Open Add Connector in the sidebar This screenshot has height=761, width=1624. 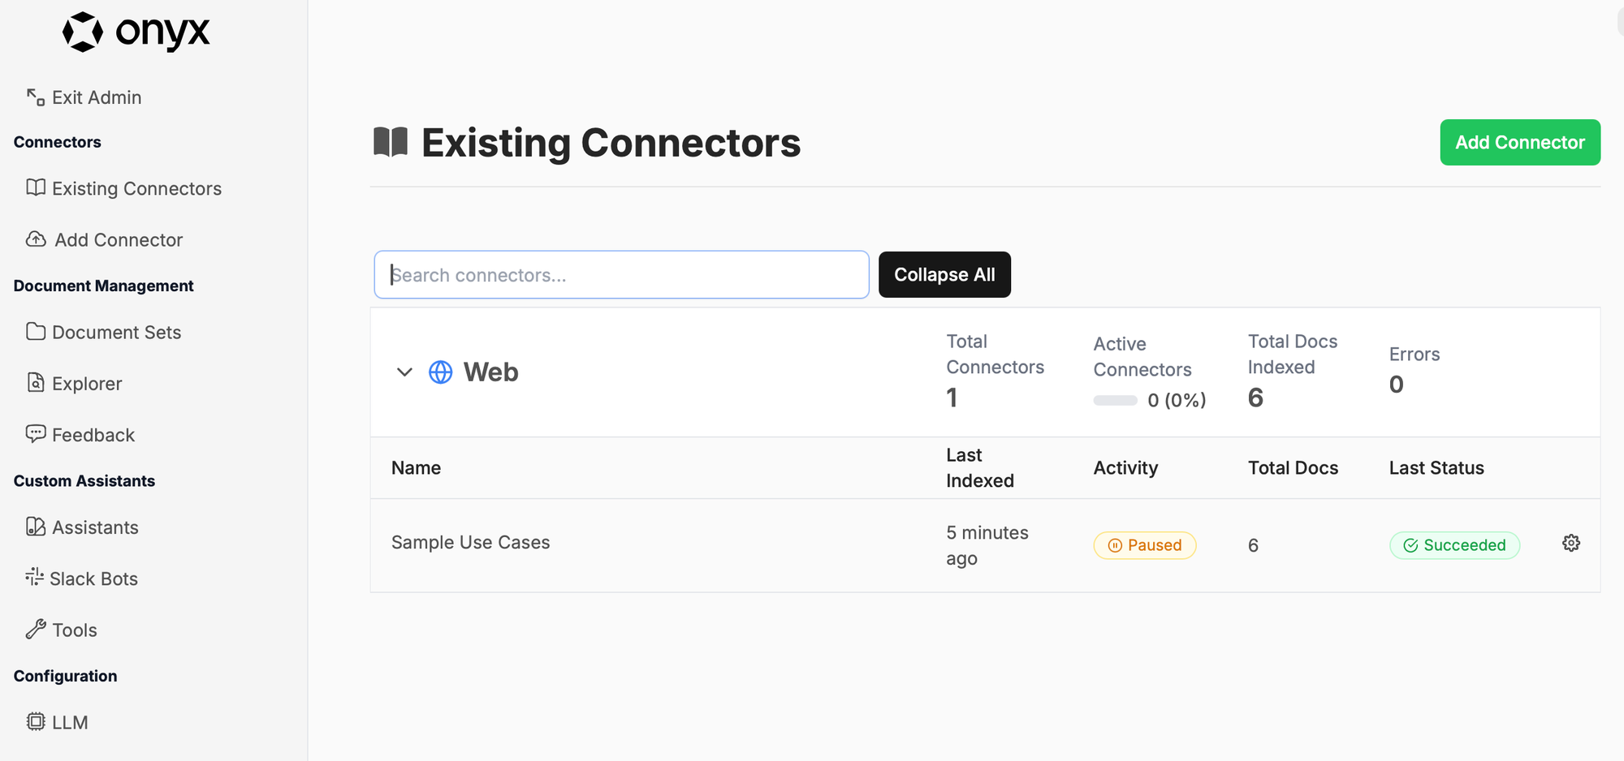pyautogui.click(x=105, y=240)
